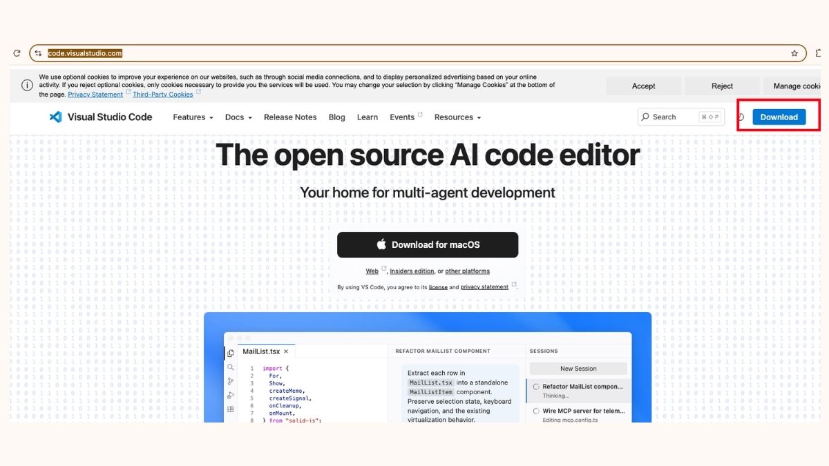Open the Source Control icon in the editor preview
Image resolution: width=829 pixels, height=466 pixels.
click(x=231, y=381)
